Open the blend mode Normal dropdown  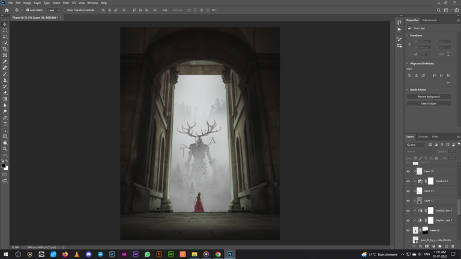(420, 152)
